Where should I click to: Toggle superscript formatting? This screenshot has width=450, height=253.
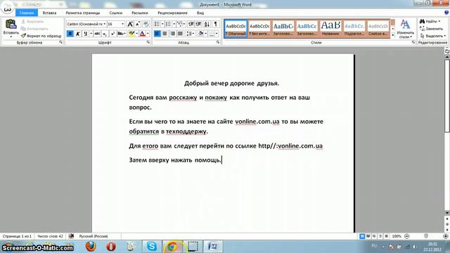click(112, 34)
